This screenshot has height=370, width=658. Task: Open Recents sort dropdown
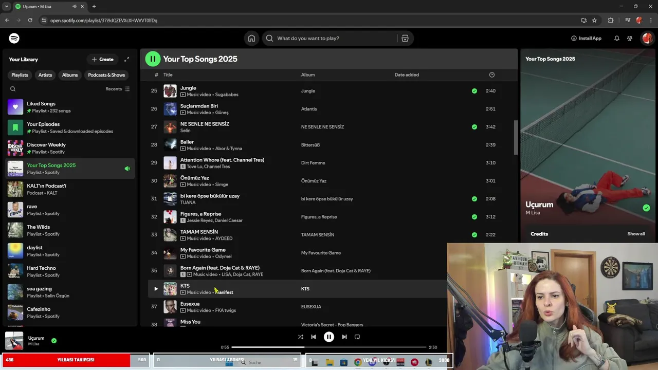118,89
